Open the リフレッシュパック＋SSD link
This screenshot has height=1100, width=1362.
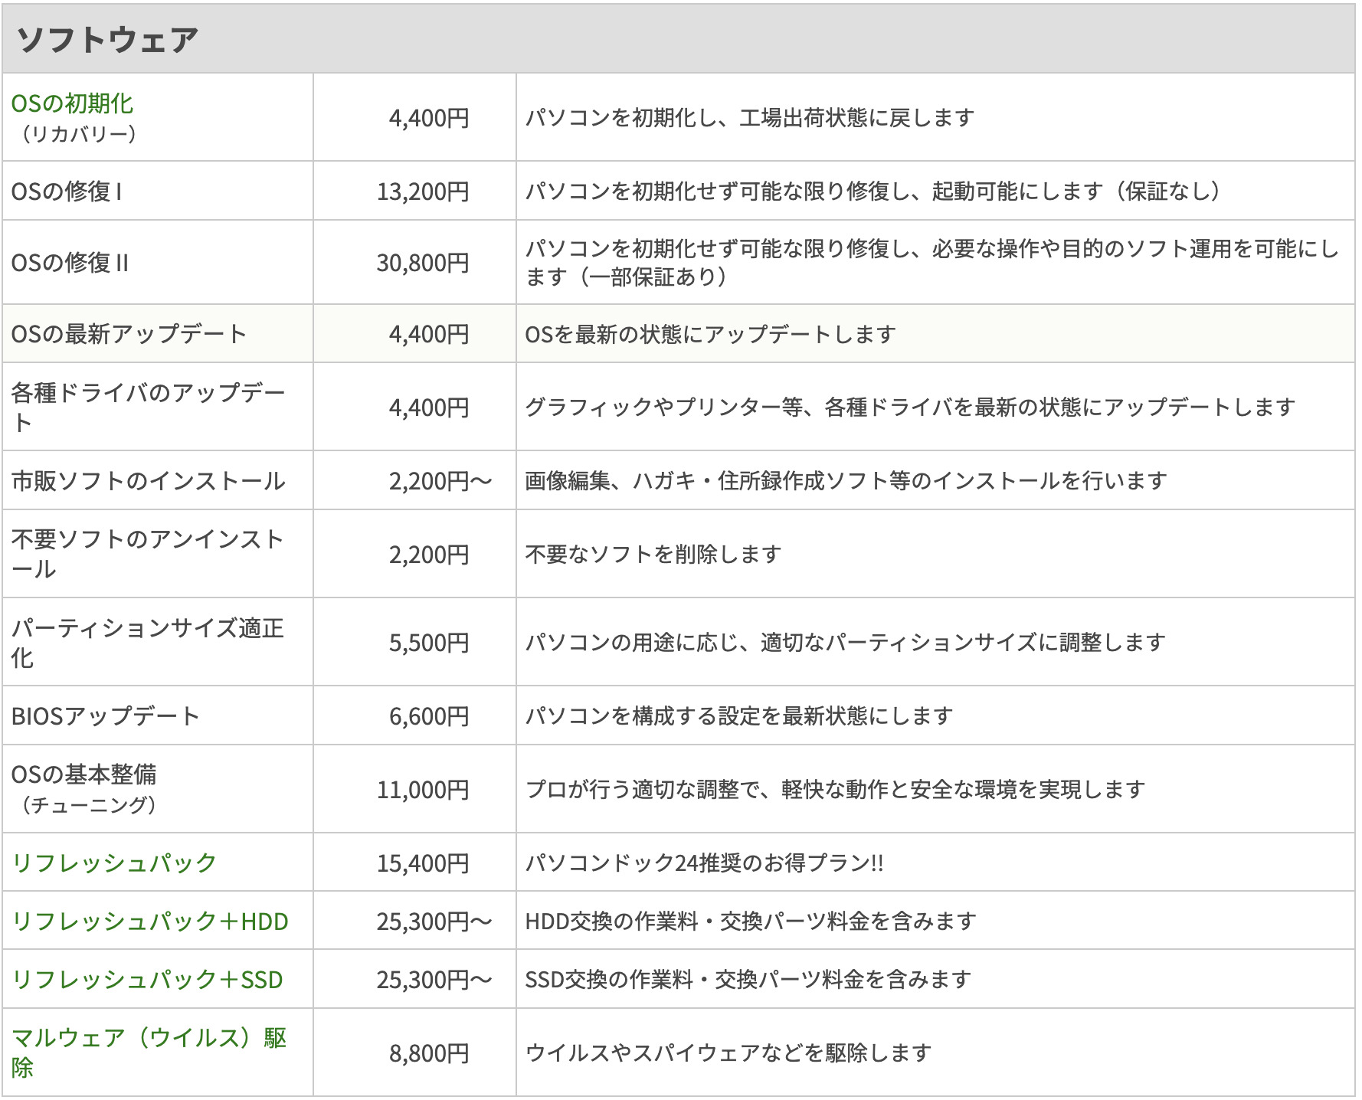[x=147, y=980]
